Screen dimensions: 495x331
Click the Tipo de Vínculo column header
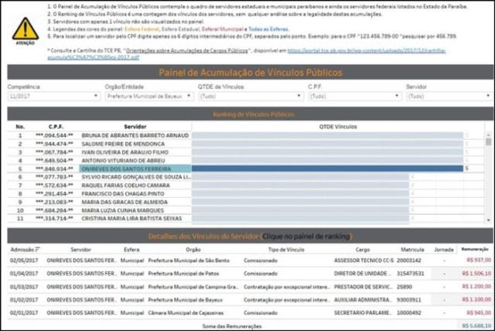coord(286,250)
